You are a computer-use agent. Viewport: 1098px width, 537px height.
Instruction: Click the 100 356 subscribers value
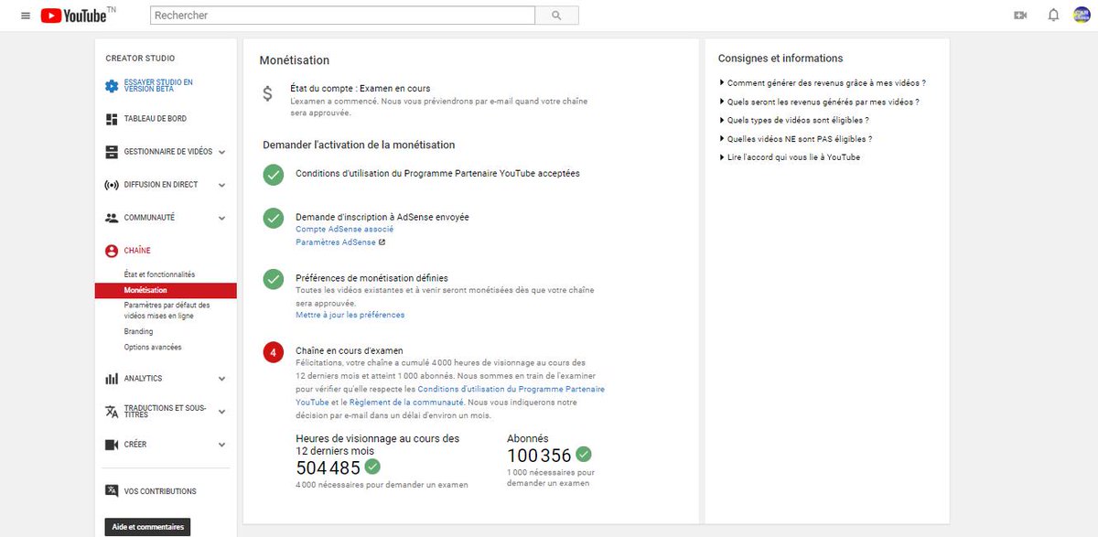coord(539,455)
